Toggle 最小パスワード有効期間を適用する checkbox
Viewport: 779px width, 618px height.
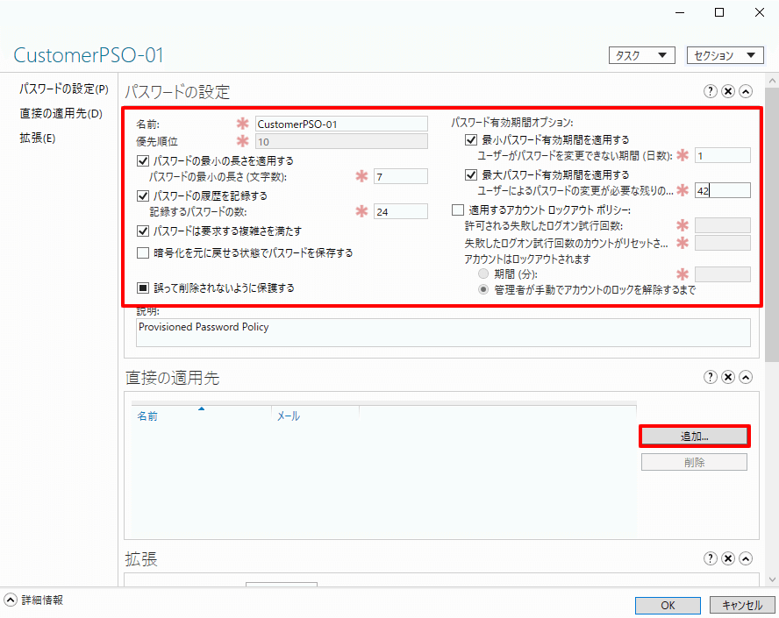pos(471,139)
